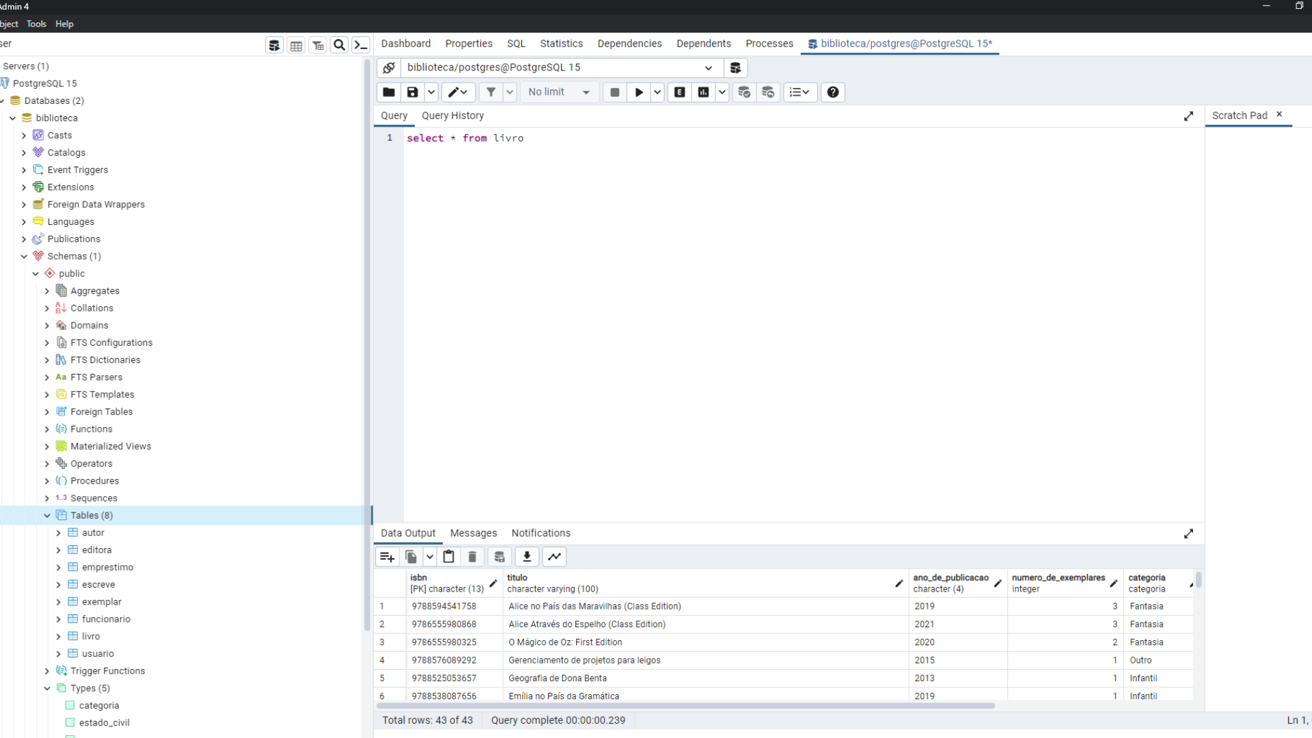The height and width of the screenshot is (738, 1312).
Task: Expand the Sequences node
Action: [47, 499]
